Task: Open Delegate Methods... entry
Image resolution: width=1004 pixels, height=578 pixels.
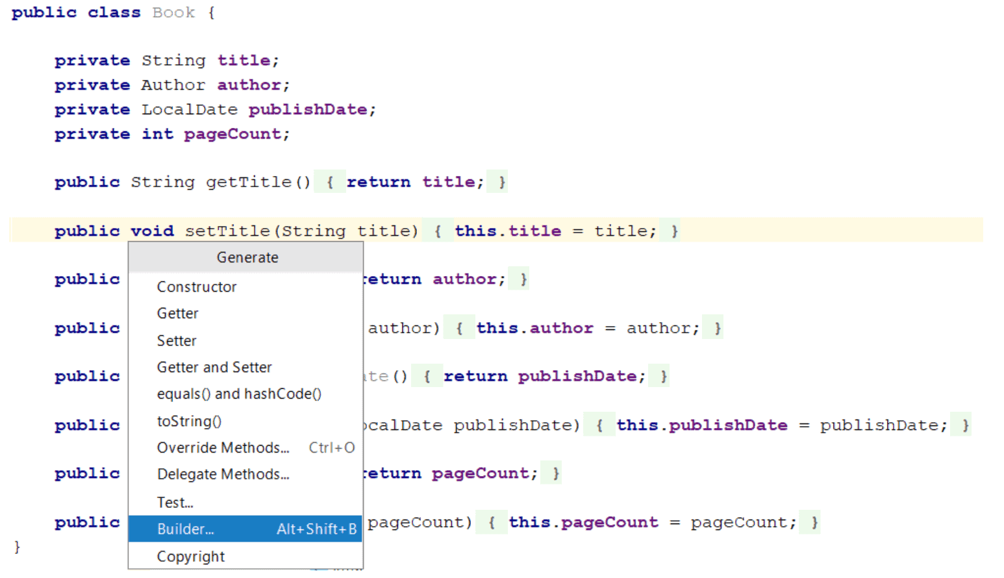Action: click(245, 475)
